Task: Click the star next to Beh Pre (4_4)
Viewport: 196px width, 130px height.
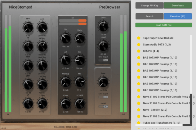Action: pyautogui.click(x=139, y=51)
